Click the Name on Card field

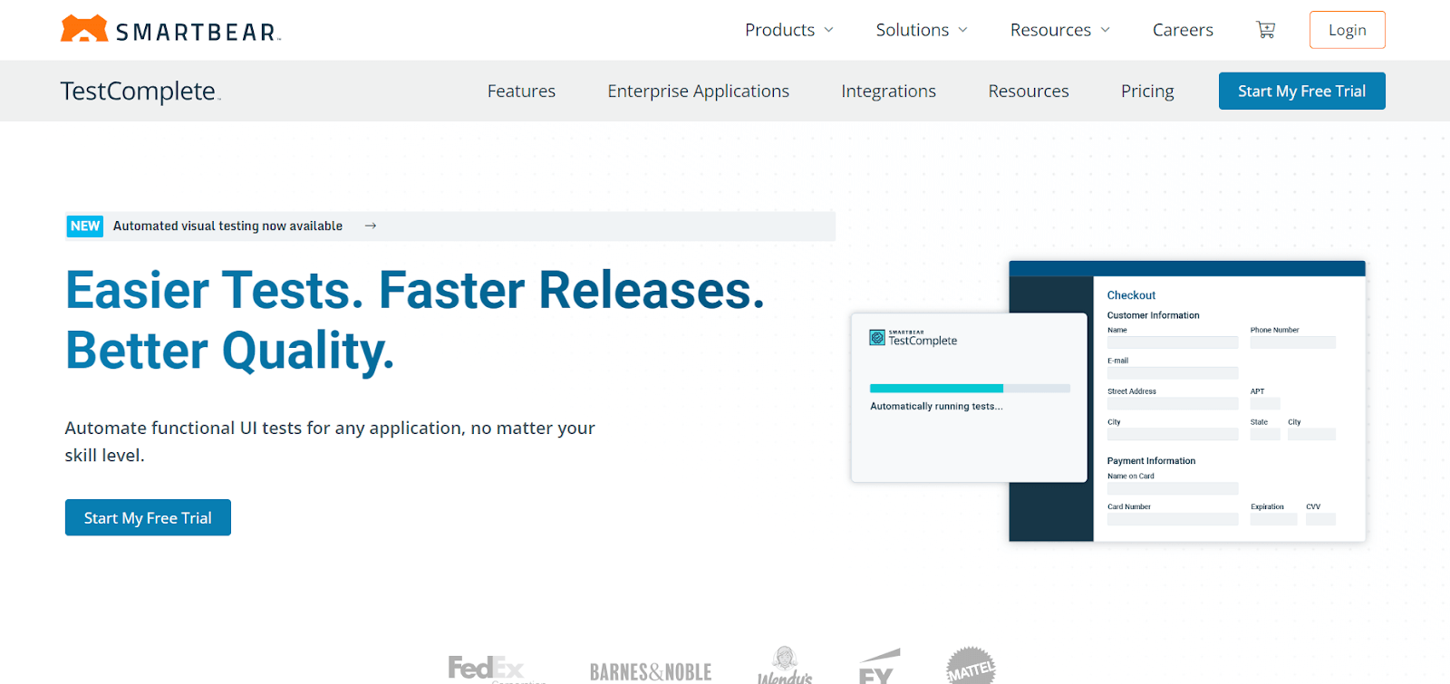1173,488
